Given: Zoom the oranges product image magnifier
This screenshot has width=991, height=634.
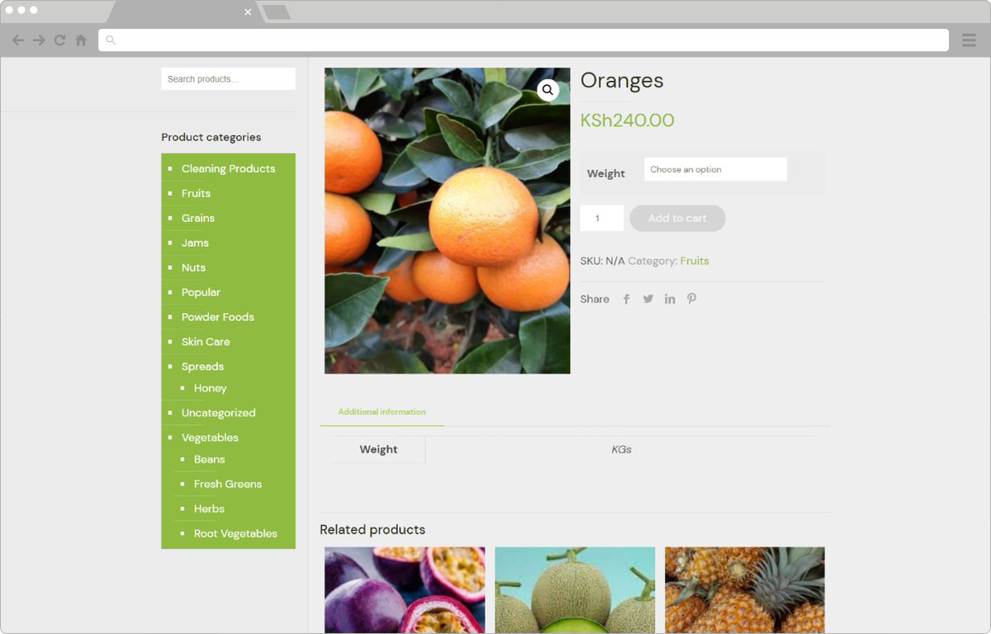Looking at the screenshot, I should (x=548, y=90).
